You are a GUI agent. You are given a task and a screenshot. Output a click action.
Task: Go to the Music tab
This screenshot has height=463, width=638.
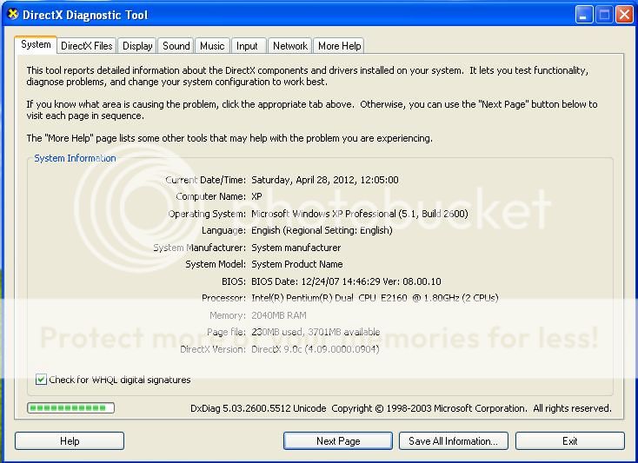[x=212, y=46]
